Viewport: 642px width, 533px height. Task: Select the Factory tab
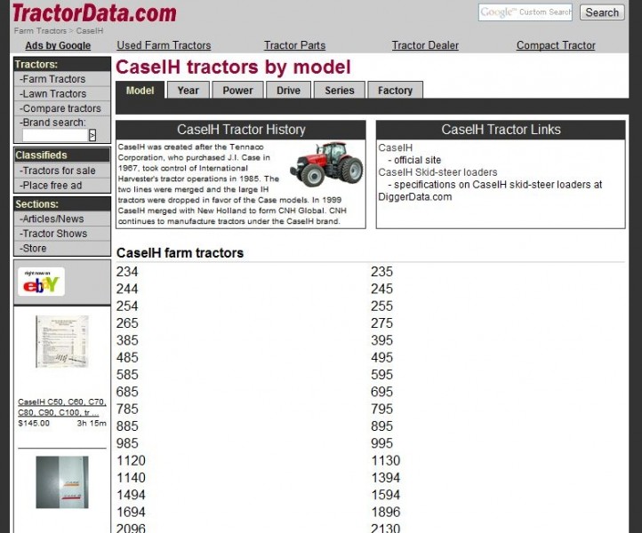(395, 91)
